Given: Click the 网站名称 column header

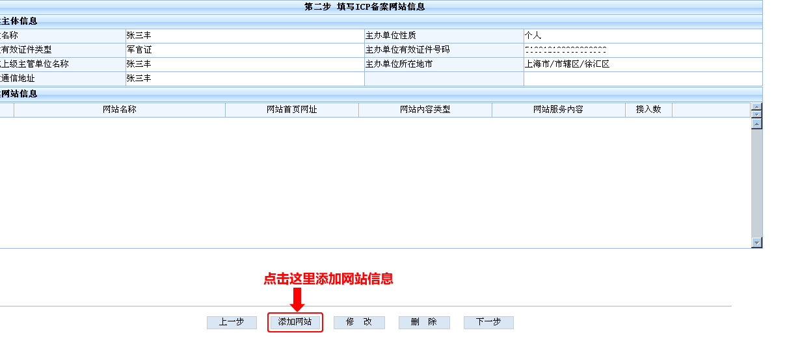Looking at the screenshot, I should click(120, 110).
